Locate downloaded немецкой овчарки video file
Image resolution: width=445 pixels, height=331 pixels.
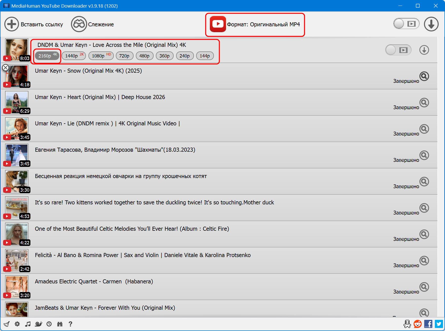click(424, 182)
